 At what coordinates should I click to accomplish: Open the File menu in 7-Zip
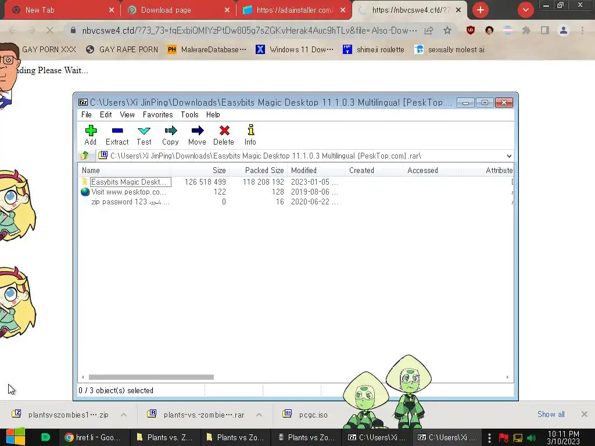pyautogui.click(x=87, y=114)
